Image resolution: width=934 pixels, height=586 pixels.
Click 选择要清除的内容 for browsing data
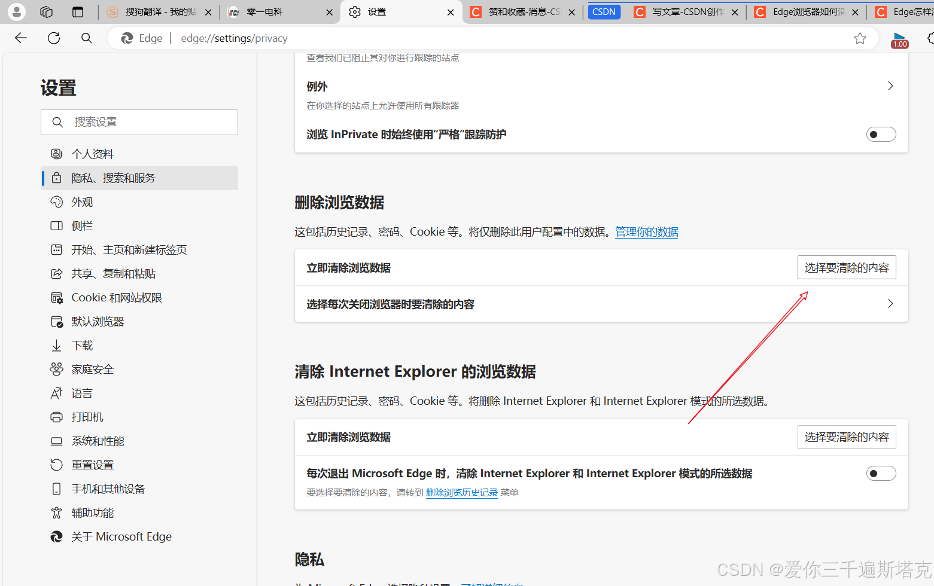tap(847, 267)
